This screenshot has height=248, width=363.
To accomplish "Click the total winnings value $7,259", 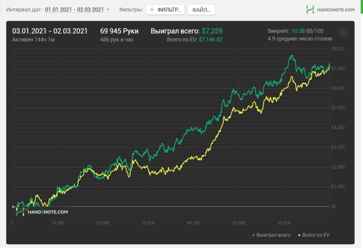I will (x=212, y=31).
